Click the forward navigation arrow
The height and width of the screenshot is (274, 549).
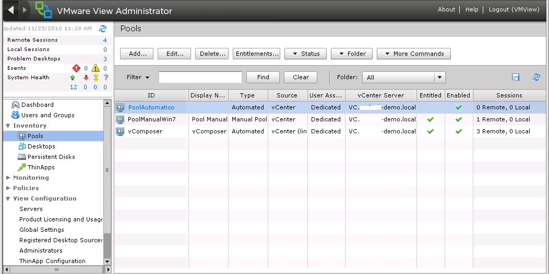point(25,9)
